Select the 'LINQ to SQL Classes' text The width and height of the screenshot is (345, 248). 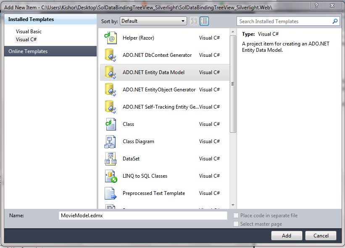(145, 176)
